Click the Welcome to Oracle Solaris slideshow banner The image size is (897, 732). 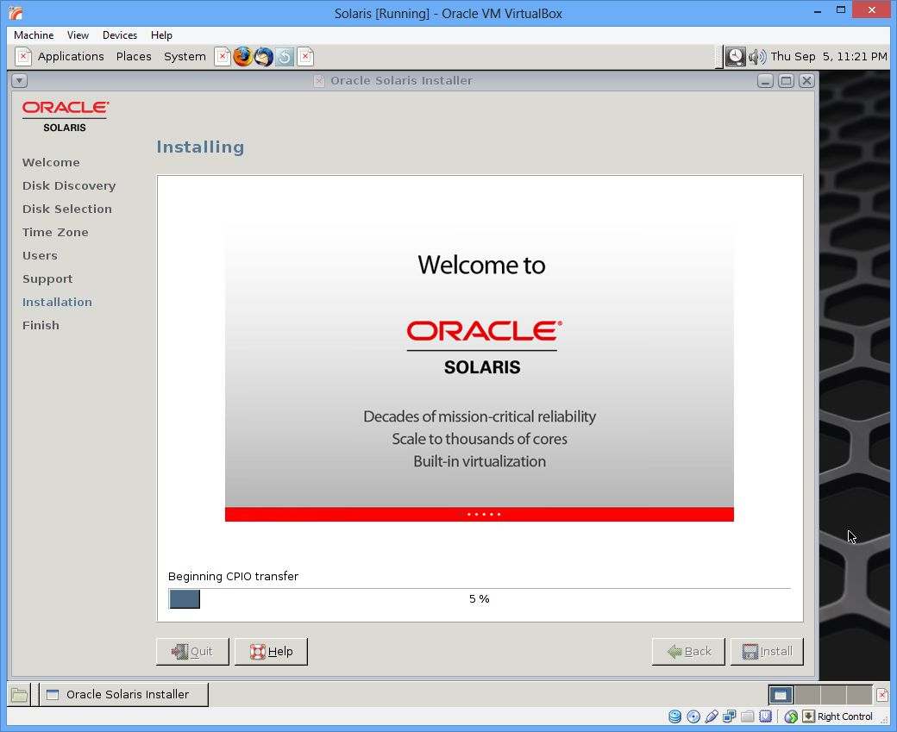(x=480, y=372)
